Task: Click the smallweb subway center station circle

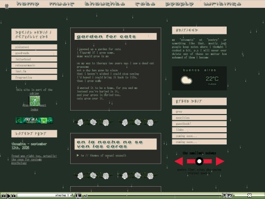Action: click(199, 161)
